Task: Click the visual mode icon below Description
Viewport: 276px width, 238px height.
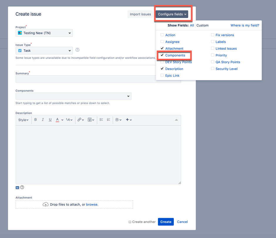Action: click(17, 188)
